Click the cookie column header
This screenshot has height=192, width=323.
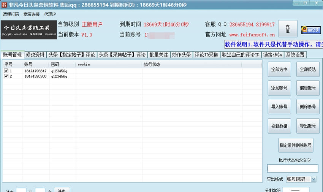(109, 65)
